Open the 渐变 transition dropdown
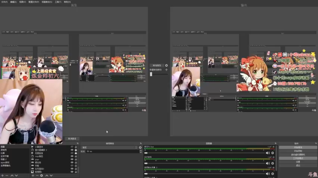318x178 pixels. coord(109,148)
